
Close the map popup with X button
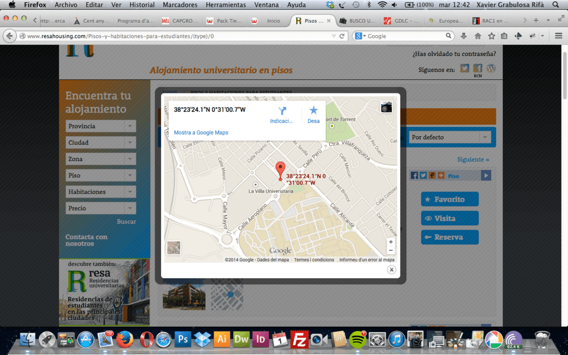point(391,269)
